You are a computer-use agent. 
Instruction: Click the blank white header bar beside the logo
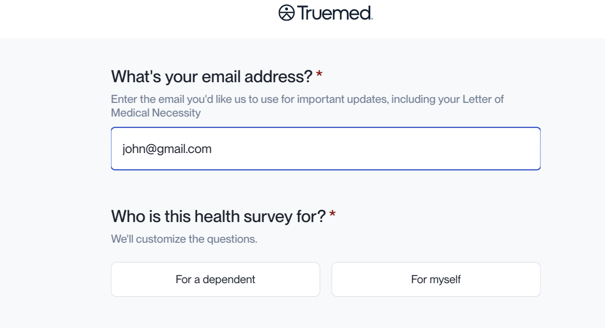point(484,18)
